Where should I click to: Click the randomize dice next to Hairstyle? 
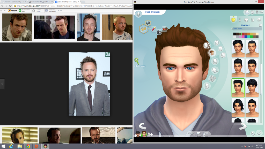point(261,25)
